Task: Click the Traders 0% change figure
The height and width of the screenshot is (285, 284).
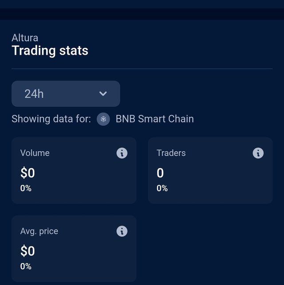Action: click(162, 188)
